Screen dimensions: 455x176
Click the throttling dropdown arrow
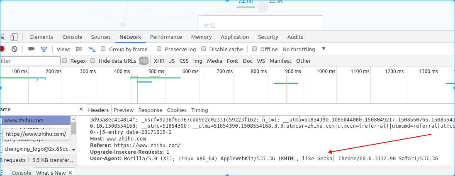click(324, 49)
